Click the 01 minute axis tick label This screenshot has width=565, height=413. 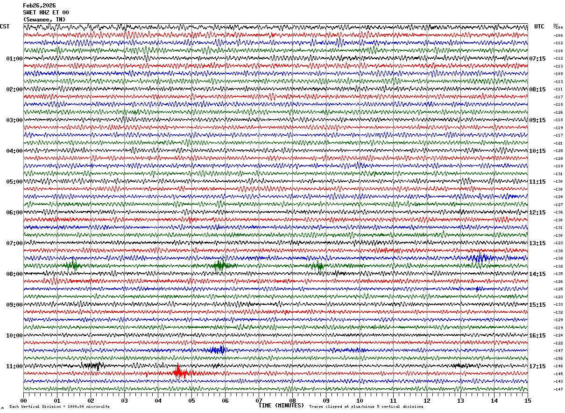(x=57, y=400)
